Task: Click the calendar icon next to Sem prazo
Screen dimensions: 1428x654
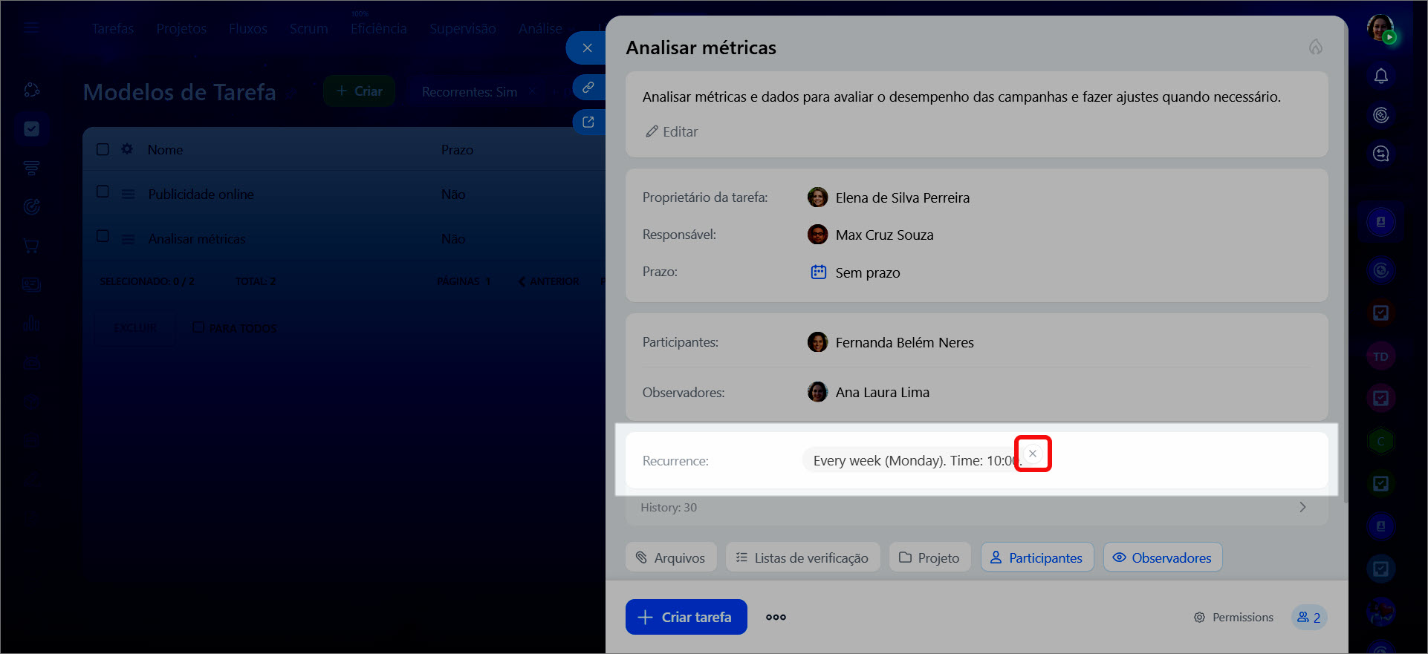Action: point(818,272)
